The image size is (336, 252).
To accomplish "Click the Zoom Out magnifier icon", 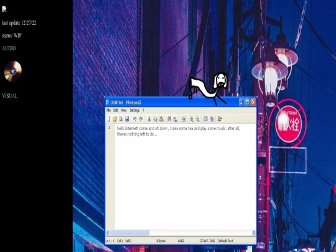I will click(x=198, y=119).
